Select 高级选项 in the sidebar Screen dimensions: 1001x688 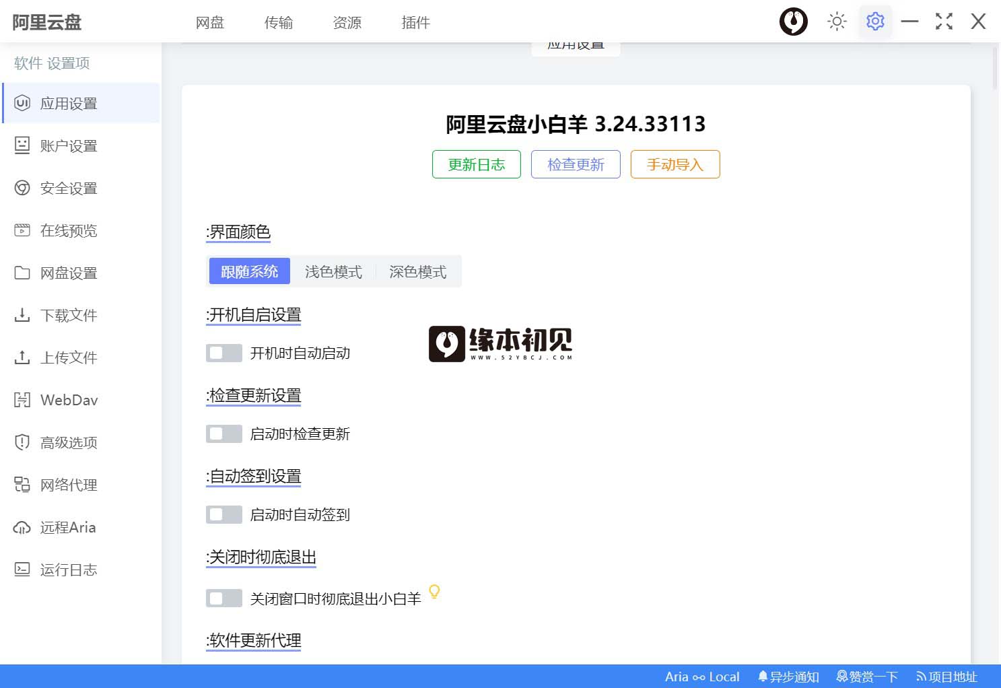pos(81,442)
